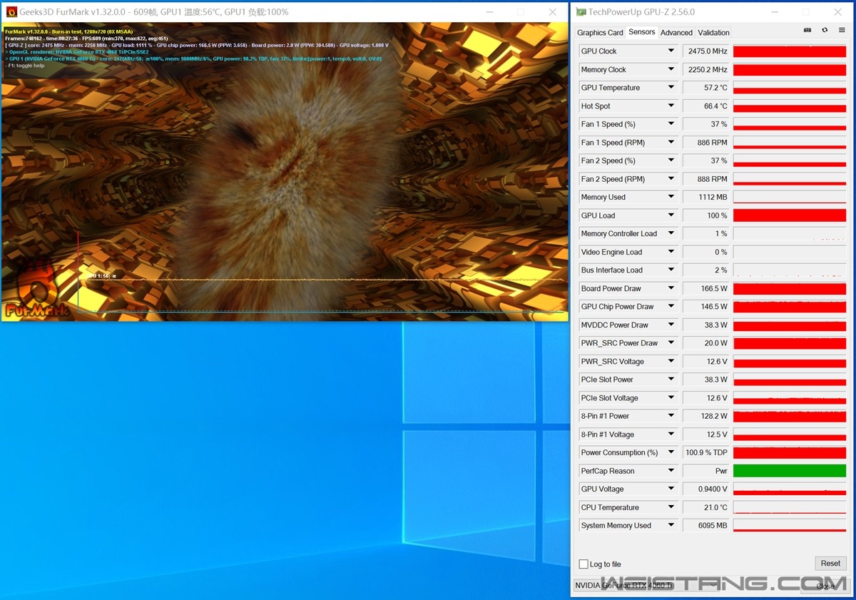Click the FurMark window title bar text
Image resolution: width=856 pixels, height=600 pixels.
154,12
